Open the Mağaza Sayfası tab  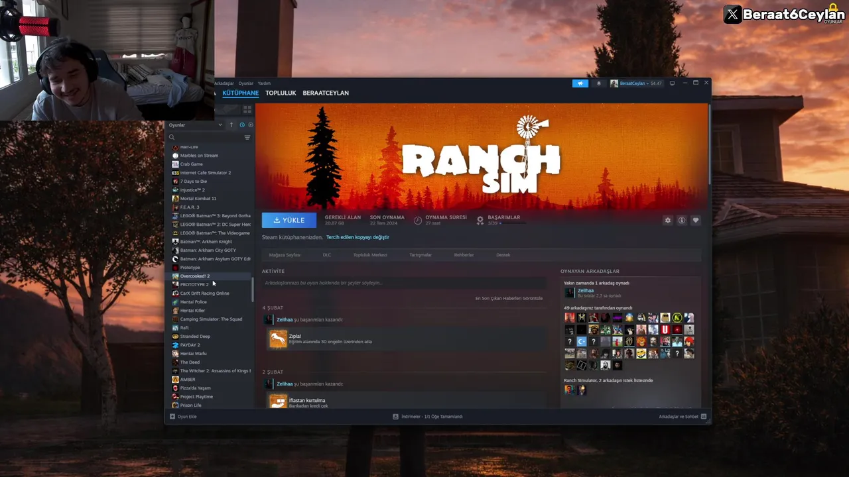click(x=285, y=255)
